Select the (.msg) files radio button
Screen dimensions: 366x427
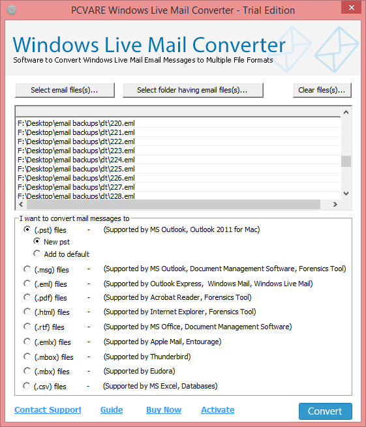(x=27, y=269)
